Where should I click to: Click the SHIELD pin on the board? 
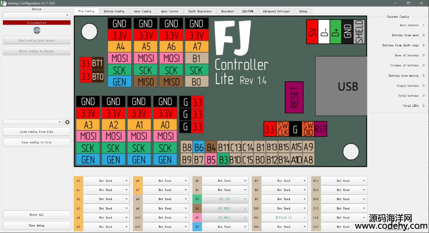(359, 31)
